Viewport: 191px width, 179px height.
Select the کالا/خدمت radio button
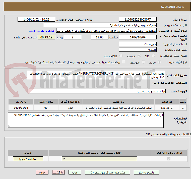click(x=121, y=56)
